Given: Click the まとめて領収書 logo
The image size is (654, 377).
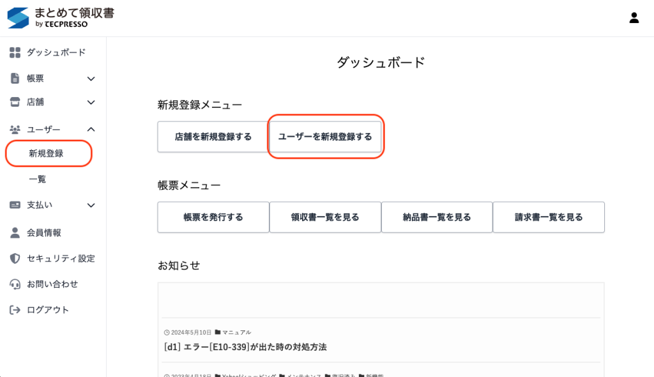Looking at the screenshot, I should pos(61,18).
